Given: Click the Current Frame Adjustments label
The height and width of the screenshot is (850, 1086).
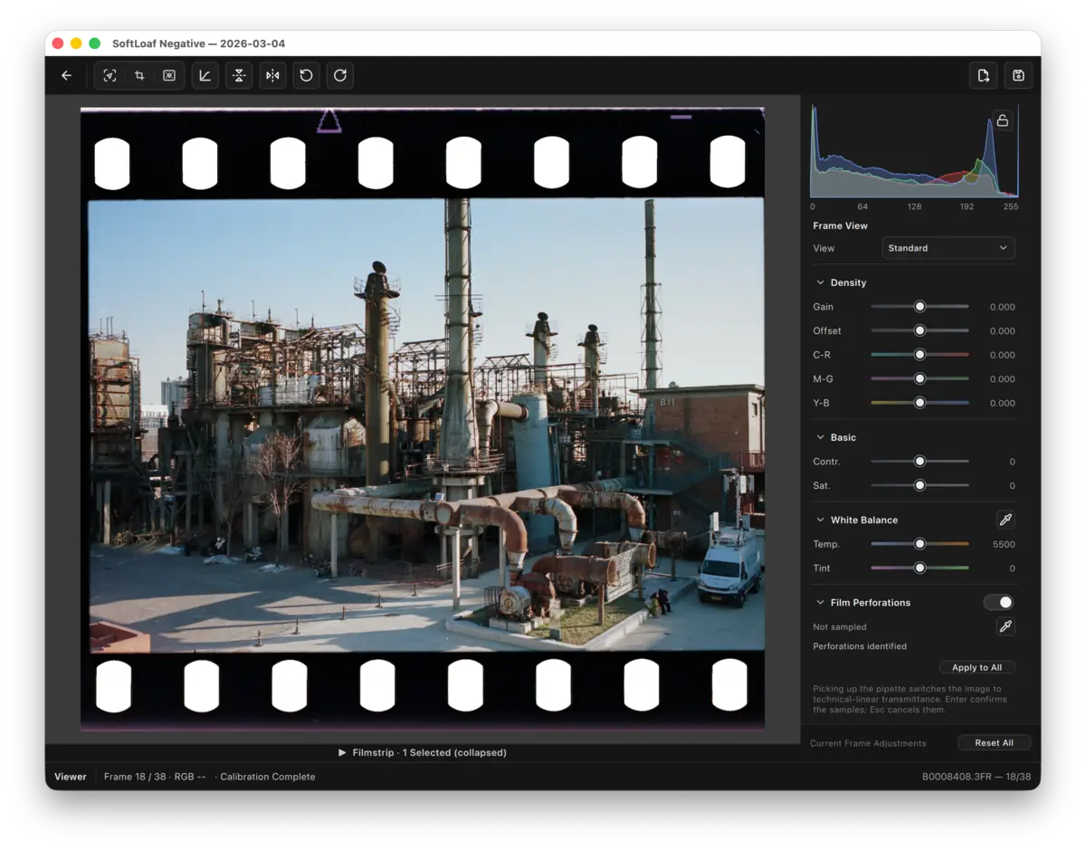Looking at the screenshot, I should point(868,743).
